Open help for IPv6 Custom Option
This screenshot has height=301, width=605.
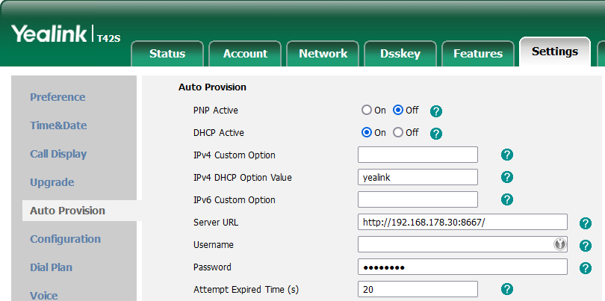coord(506,199)
